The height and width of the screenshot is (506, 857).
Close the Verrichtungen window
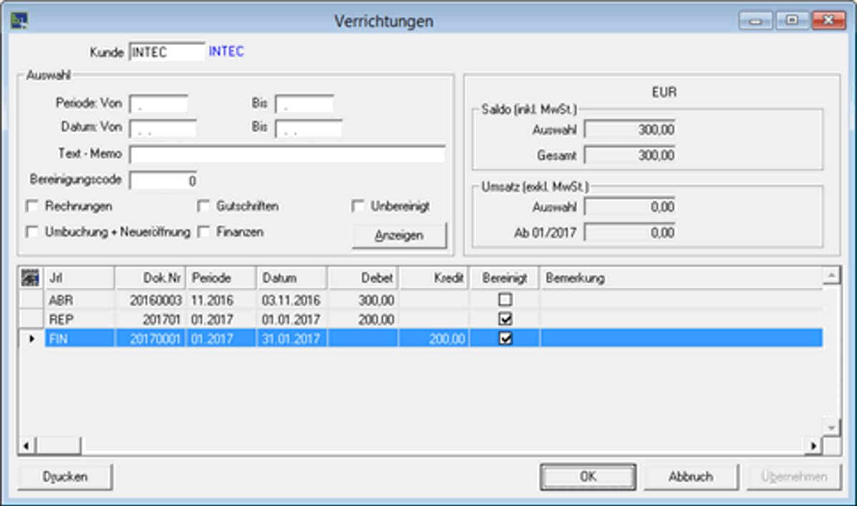point(828,21)
